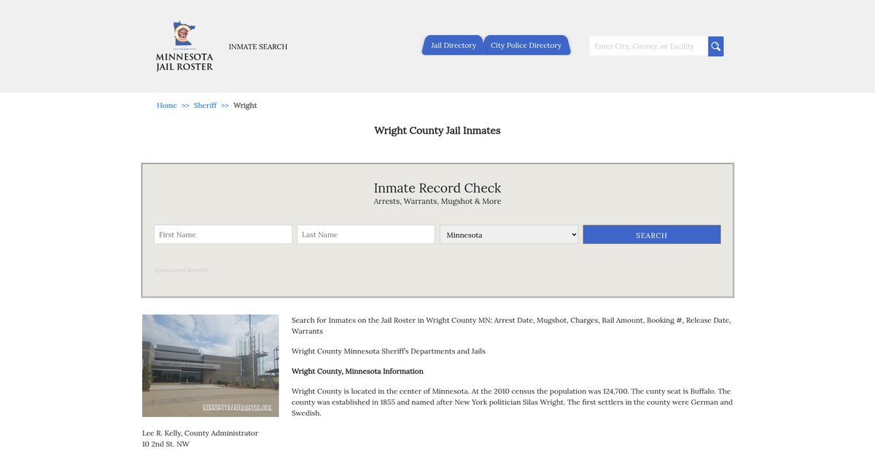This screenshot has width=875, height=452.
Task: Switch to the Jail Directory tab
Action: click(453, 45)
